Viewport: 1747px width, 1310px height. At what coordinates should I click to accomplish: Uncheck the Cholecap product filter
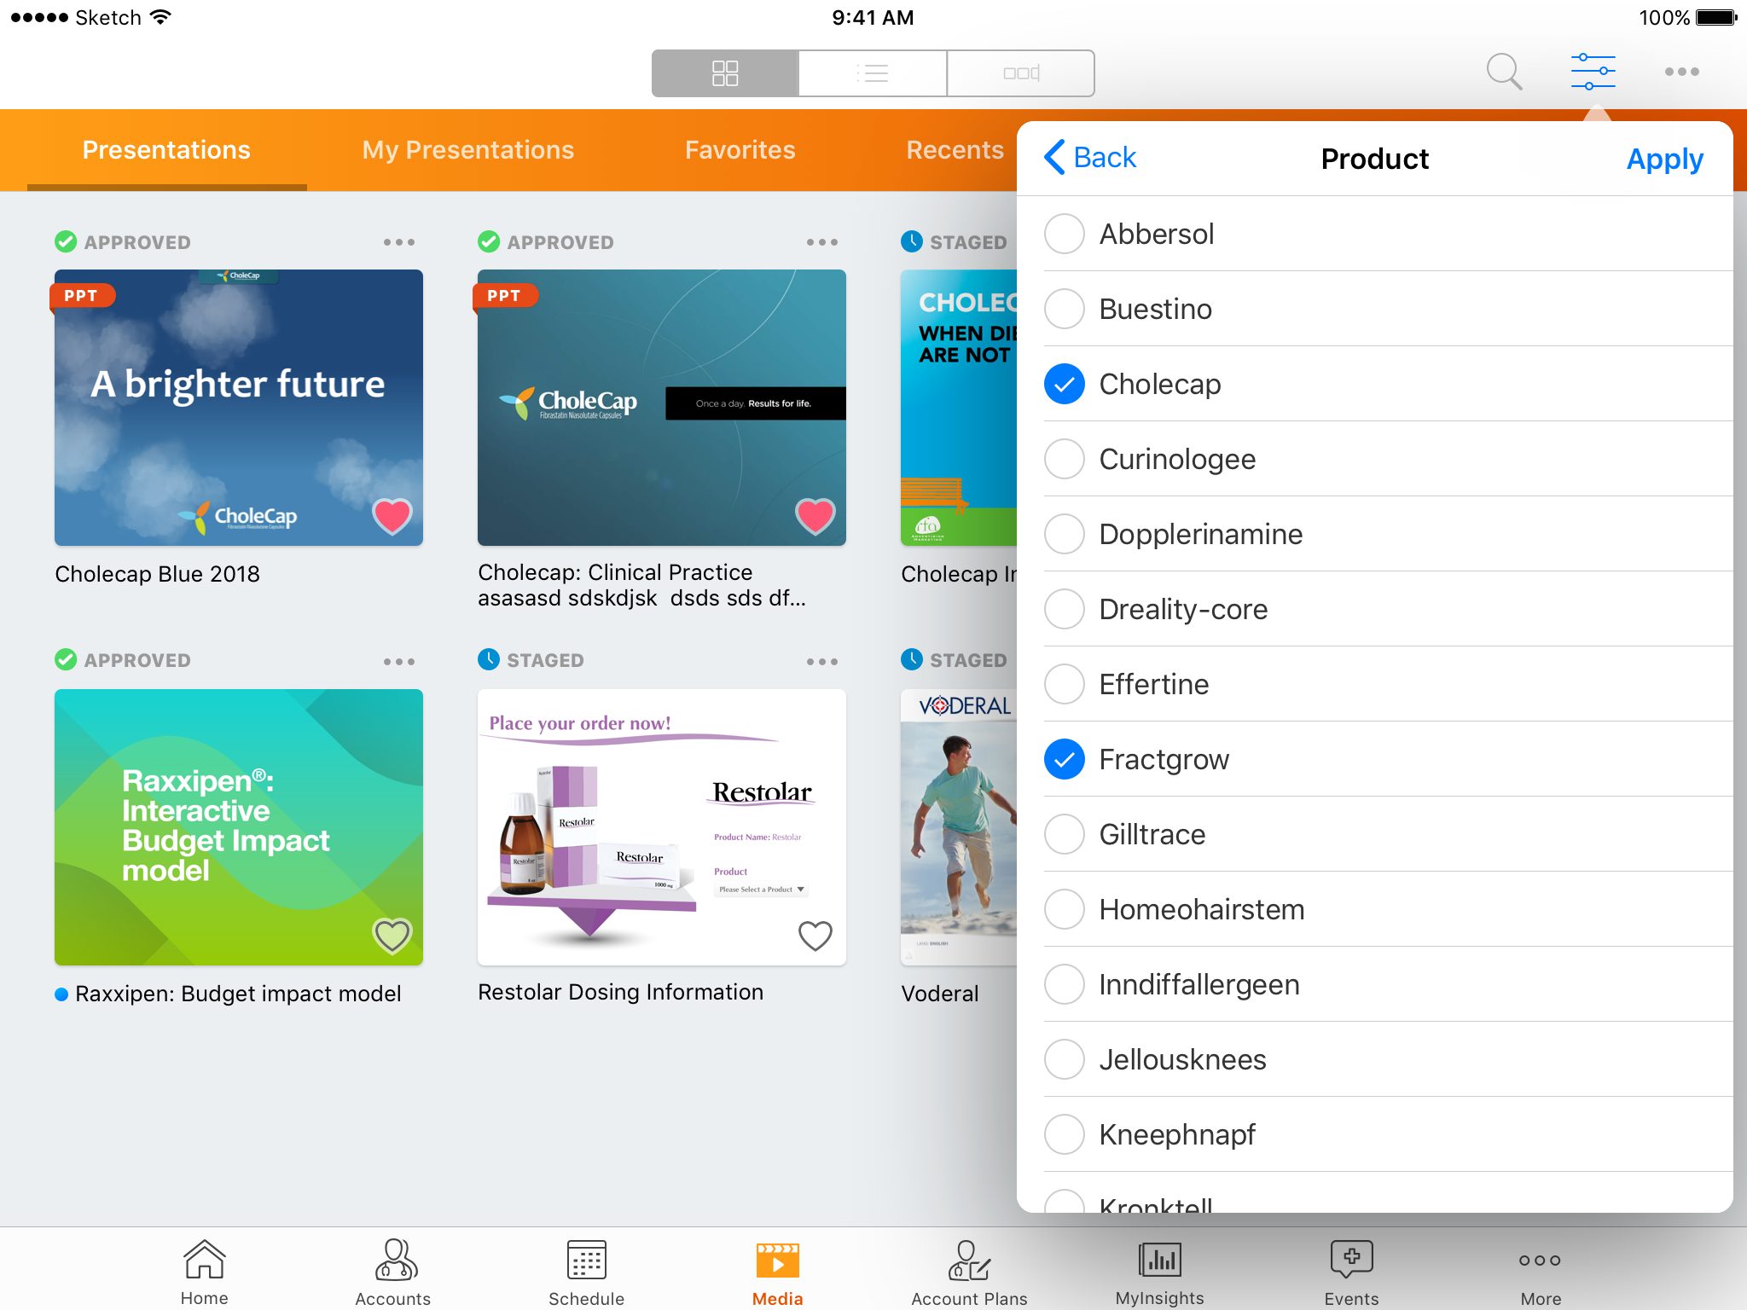[x=1065, y=384]
